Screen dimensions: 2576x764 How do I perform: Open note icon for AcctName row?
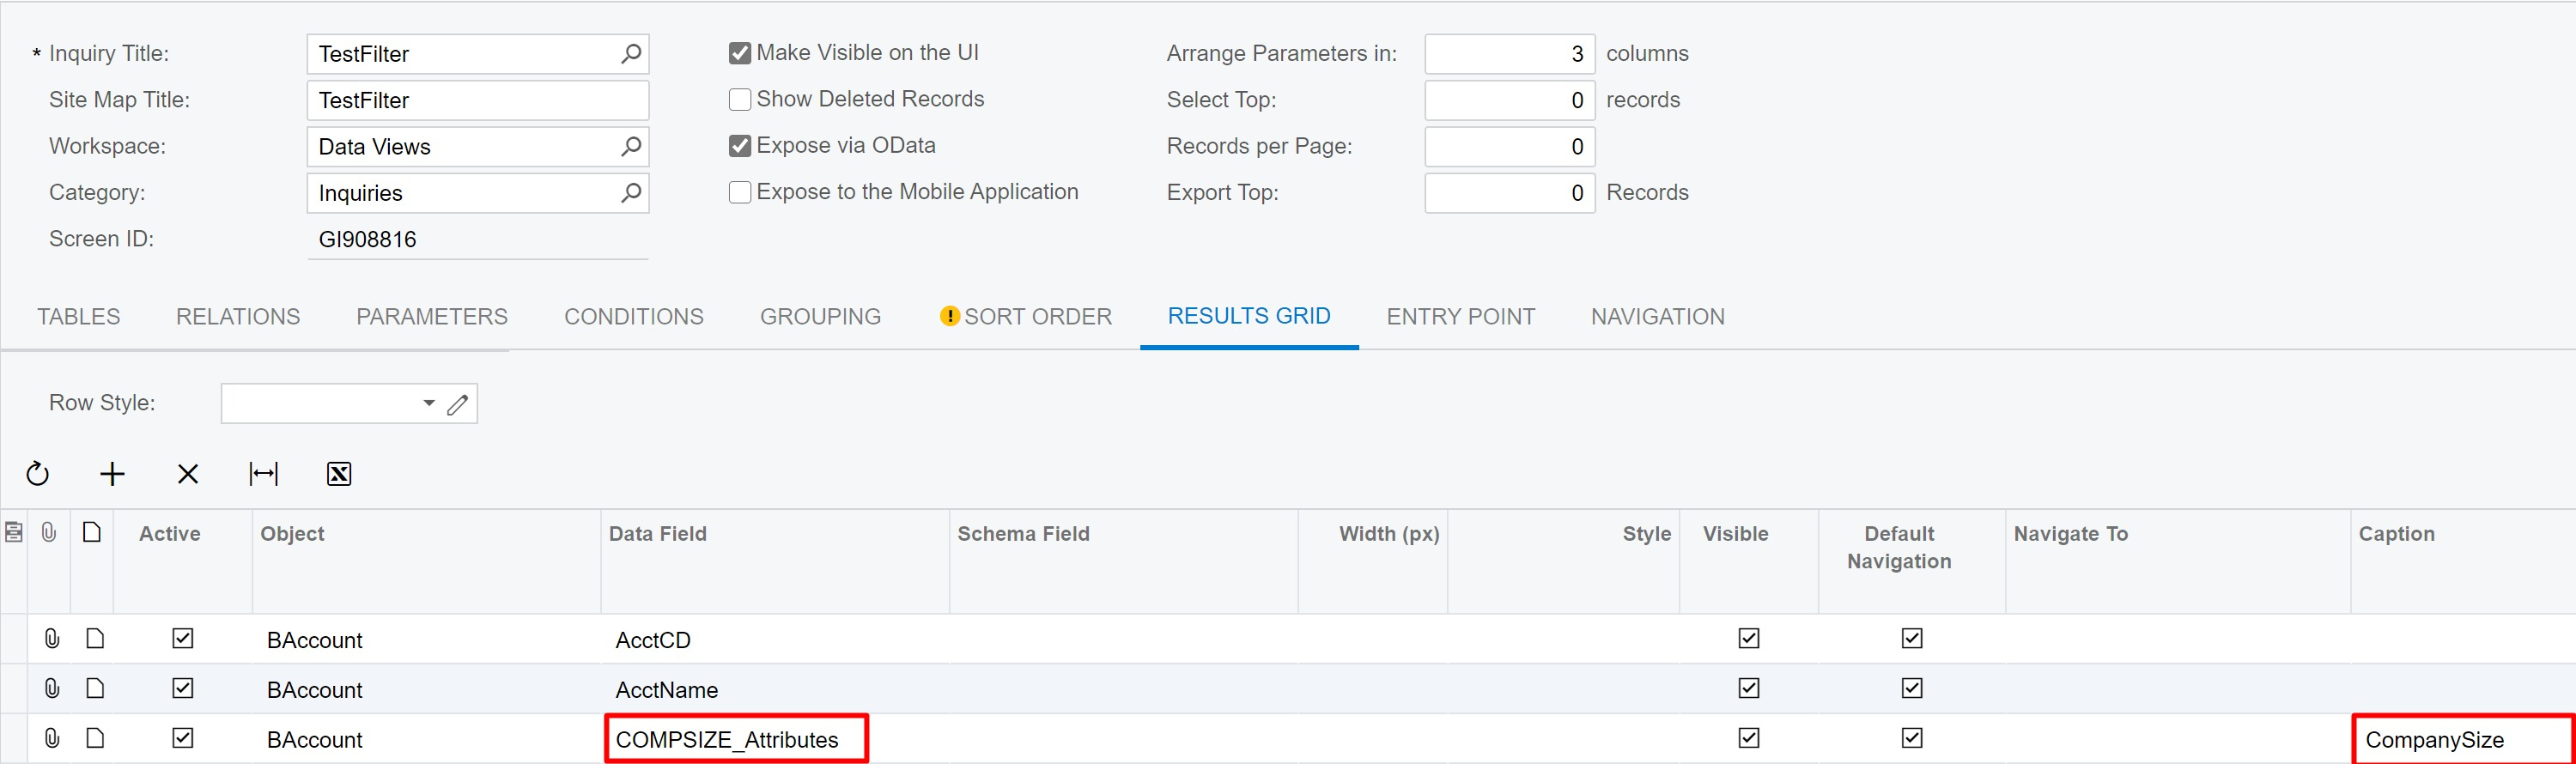point(95,689)
